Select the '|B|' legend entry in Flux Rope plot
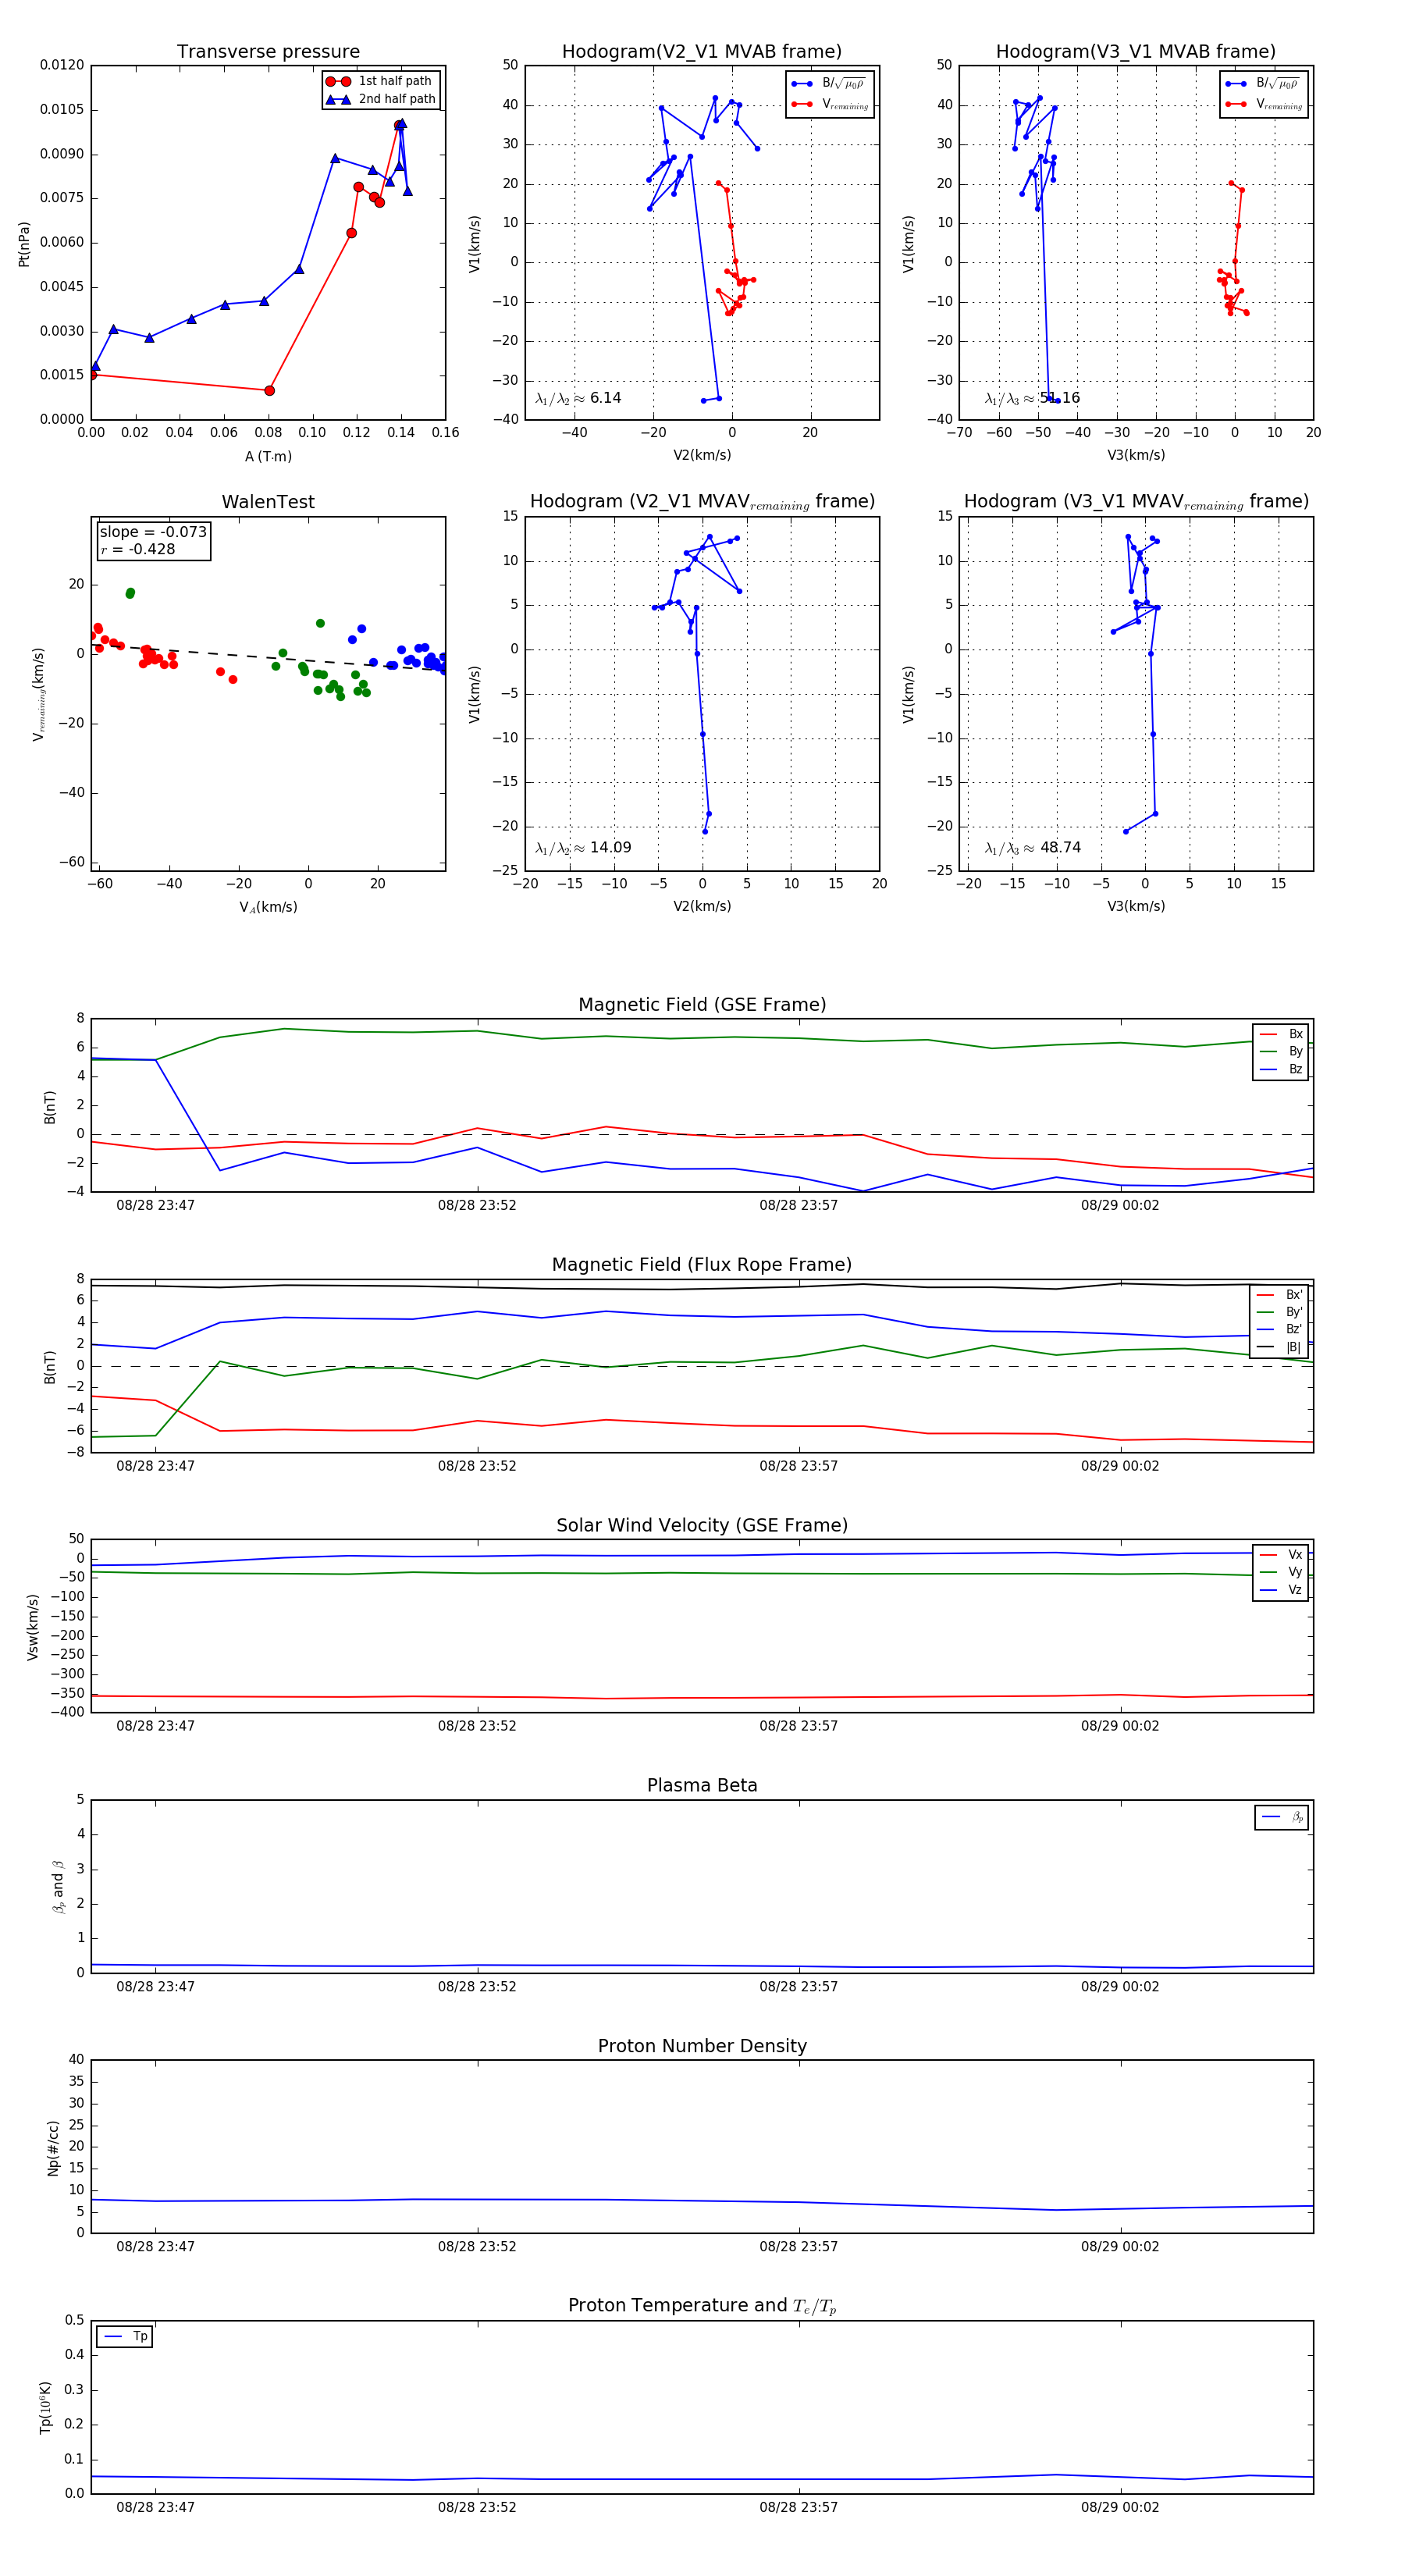The width and height of the screenshot is (1405, 2576). (1279, 1347)
